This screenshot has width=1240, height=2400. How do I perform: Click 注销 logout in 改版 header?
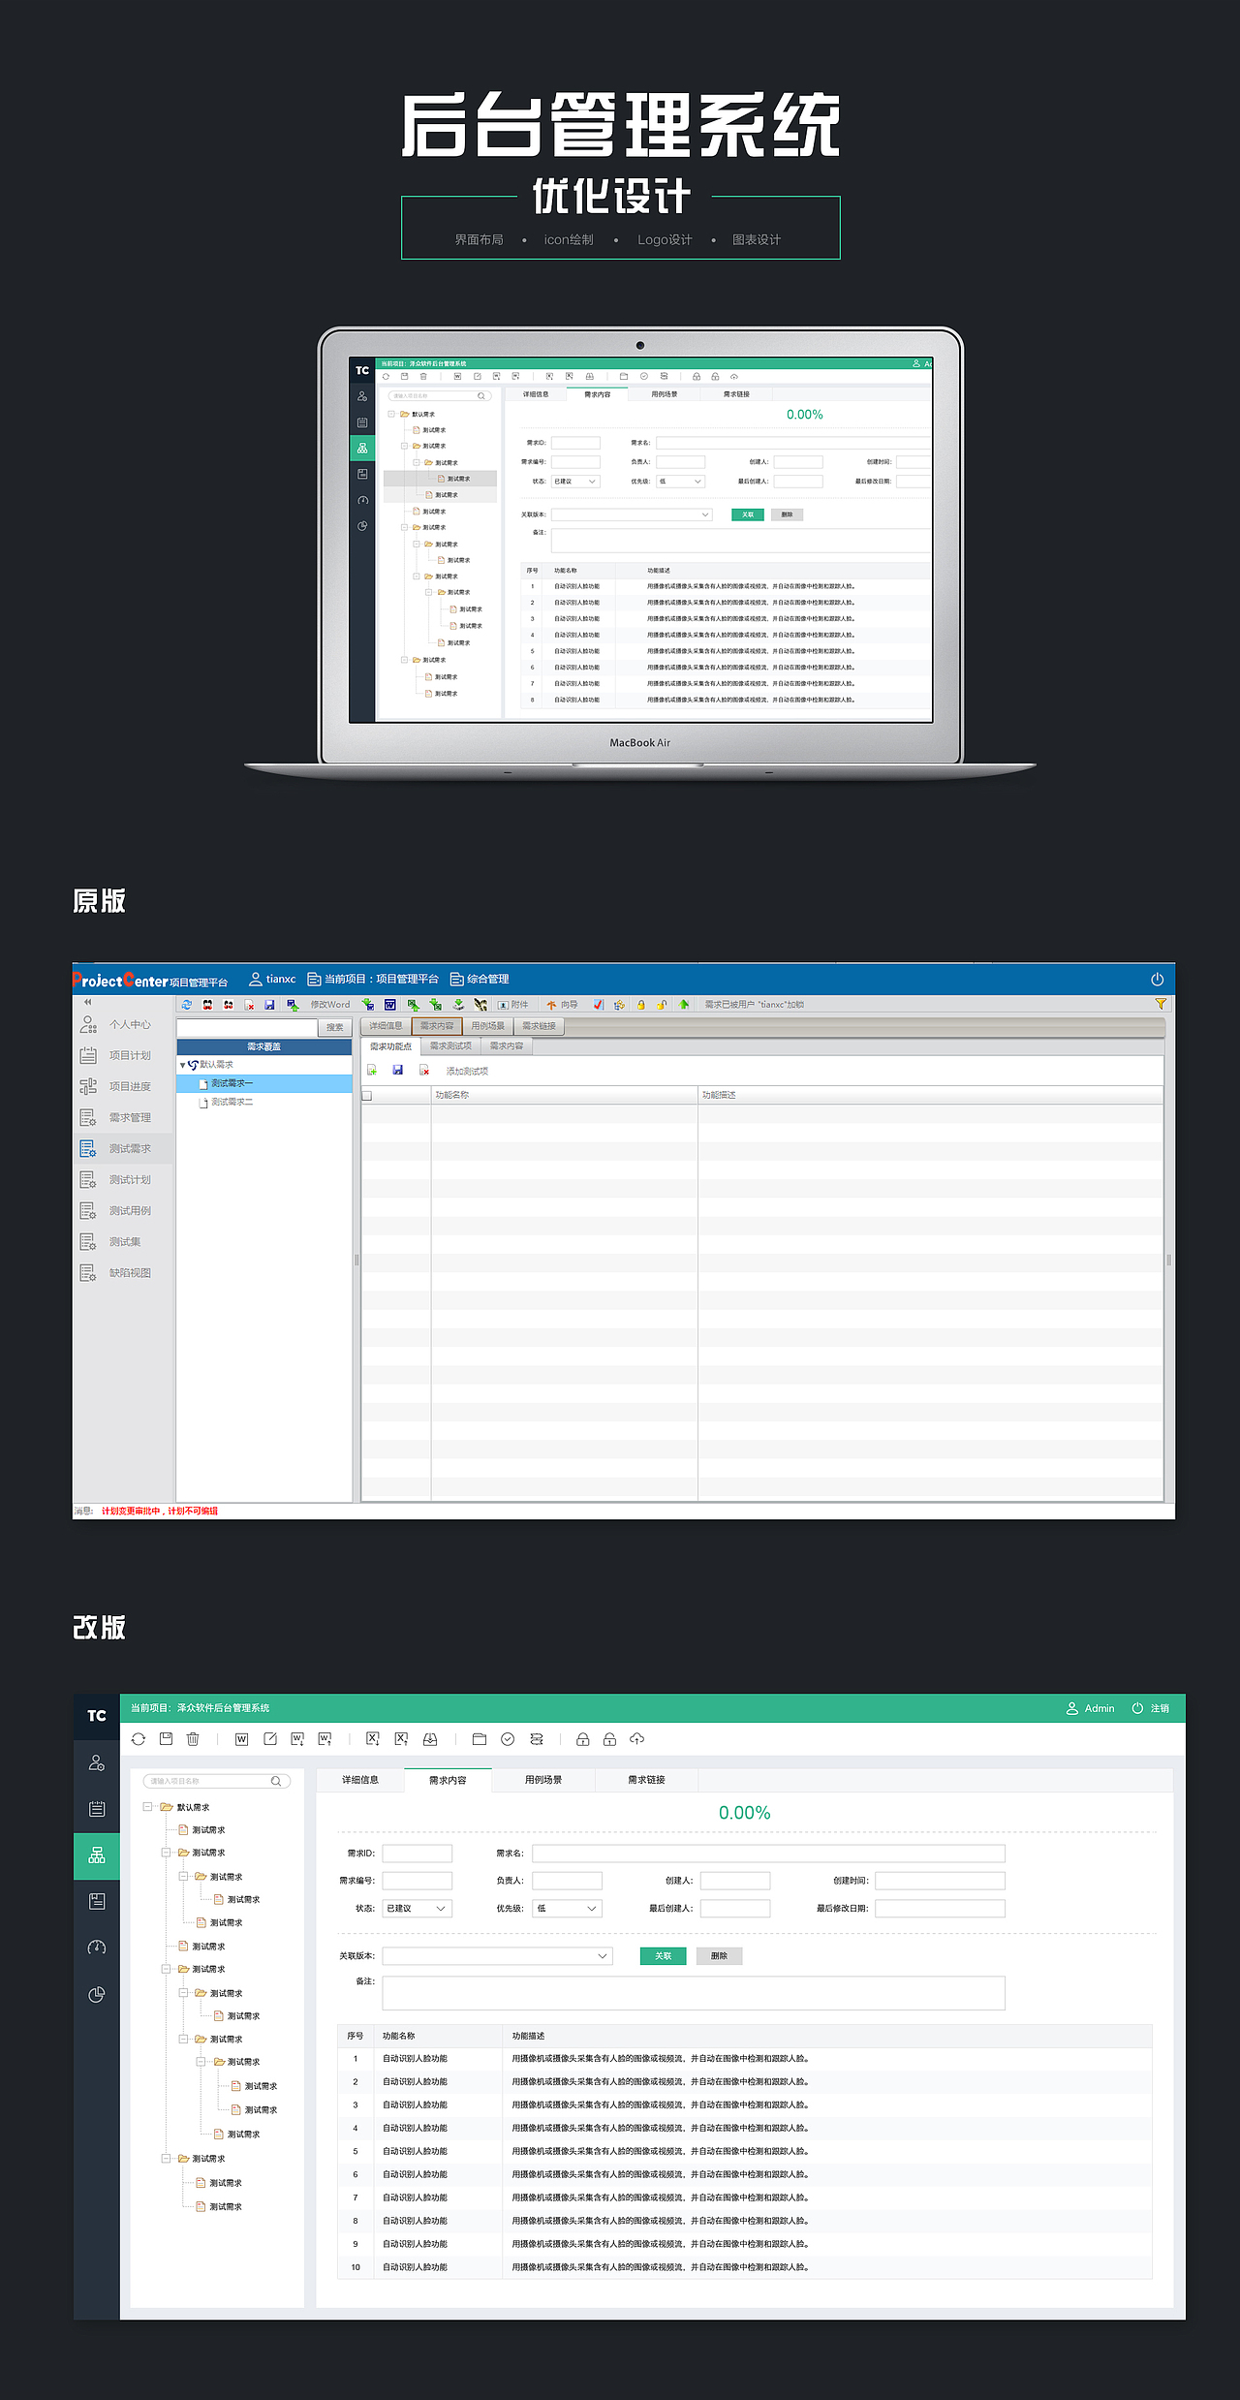click(x=1151, y=1708)
